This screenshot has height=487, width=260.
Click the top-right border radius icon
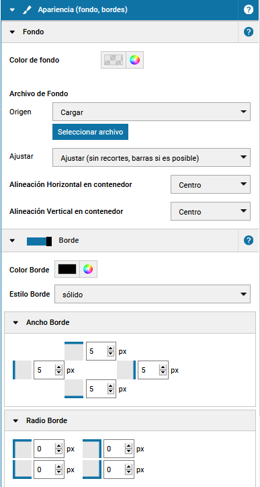pos(92,449)
